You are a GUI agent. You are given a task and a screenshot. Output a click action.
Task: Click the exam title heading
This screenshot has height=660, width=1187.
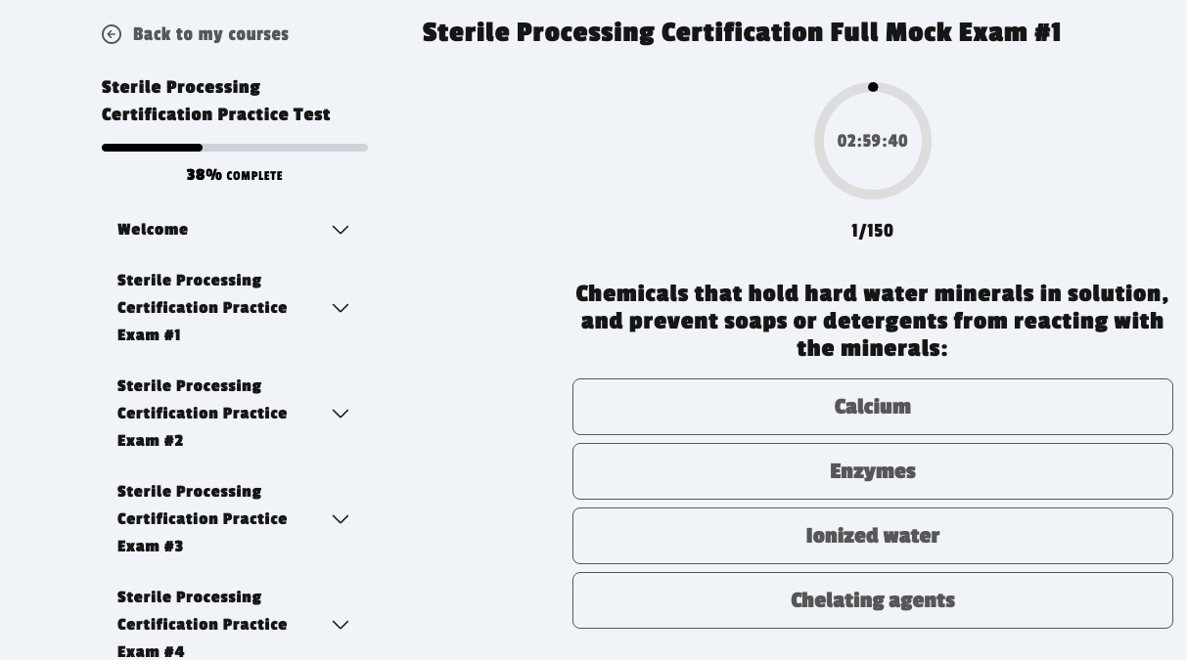coord(741,32)
